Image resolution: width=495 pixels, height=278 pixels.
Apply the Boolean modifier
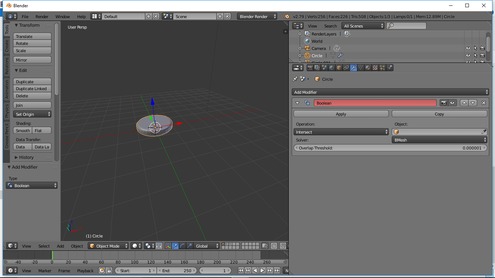click(341, 114)
